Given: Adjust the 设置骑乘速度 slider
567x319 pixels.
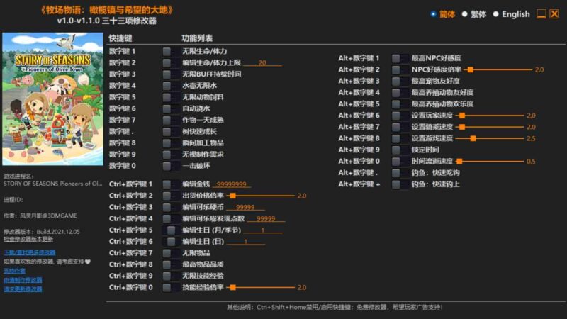Looking at the screenshot, I should tap(490, 127).
